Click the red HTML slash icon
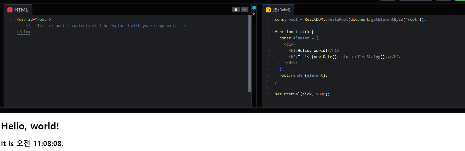Viewport: 465px width, 151px height. tap(10, 10)
